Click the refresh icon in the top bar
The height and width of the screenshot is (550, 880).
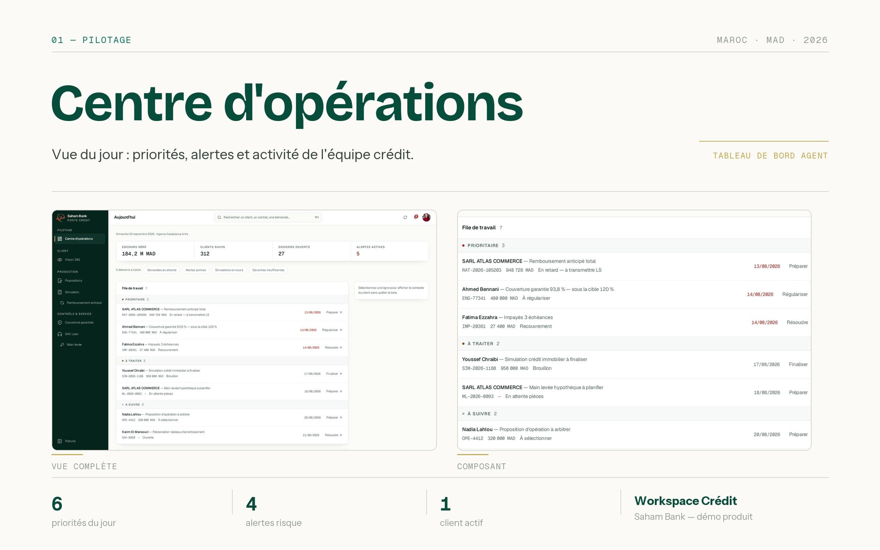pyautogui.click(x=405, y=217)
